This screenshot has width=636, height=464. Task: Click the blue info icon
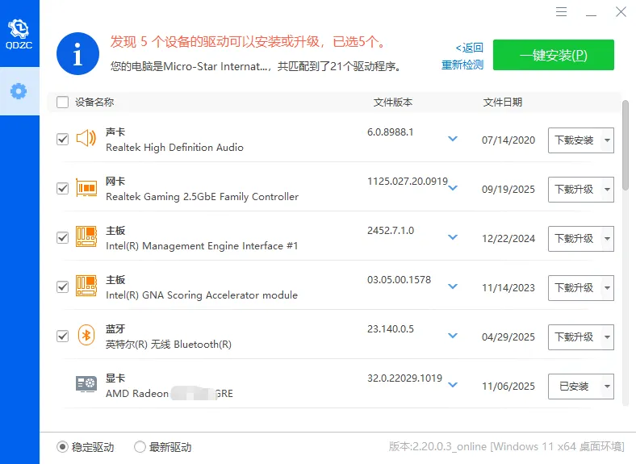click(x=77, y=54)
